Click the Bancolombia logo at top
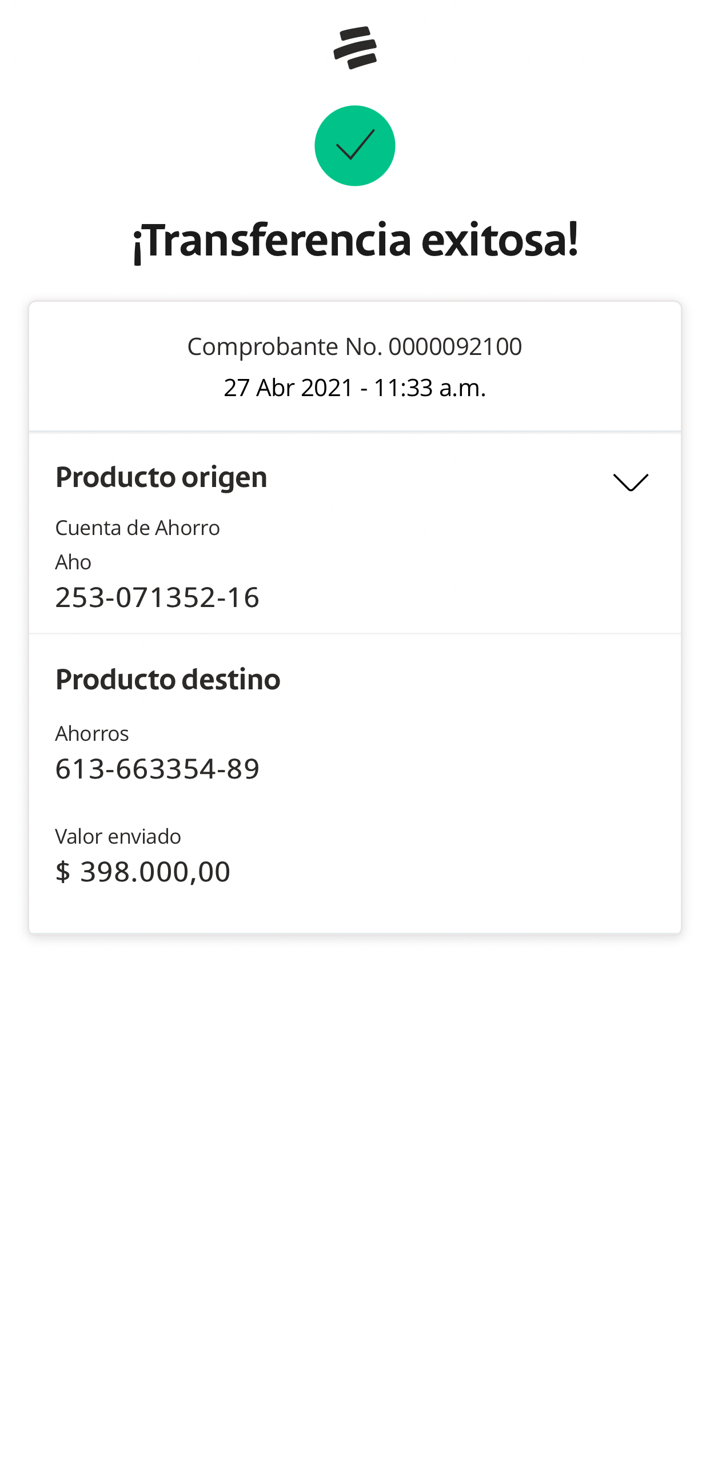 [355, 48]
